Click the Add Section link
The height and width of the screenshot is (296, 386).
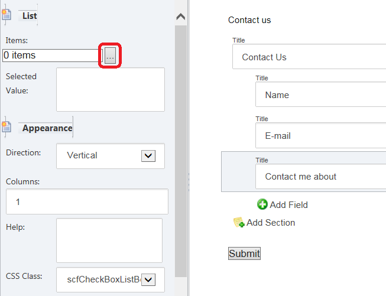[x=271, y=222]
